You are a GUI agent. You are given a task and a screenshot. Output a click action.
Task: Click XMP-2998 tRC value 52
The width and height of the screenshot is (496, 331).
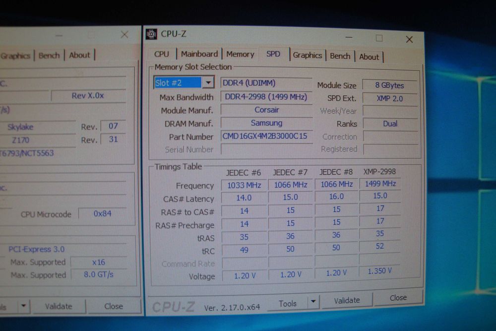[x=379, y=246]
